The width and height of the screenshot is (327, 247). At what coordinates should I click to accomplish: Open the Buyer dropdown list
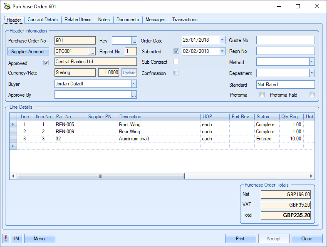(134, 83)
